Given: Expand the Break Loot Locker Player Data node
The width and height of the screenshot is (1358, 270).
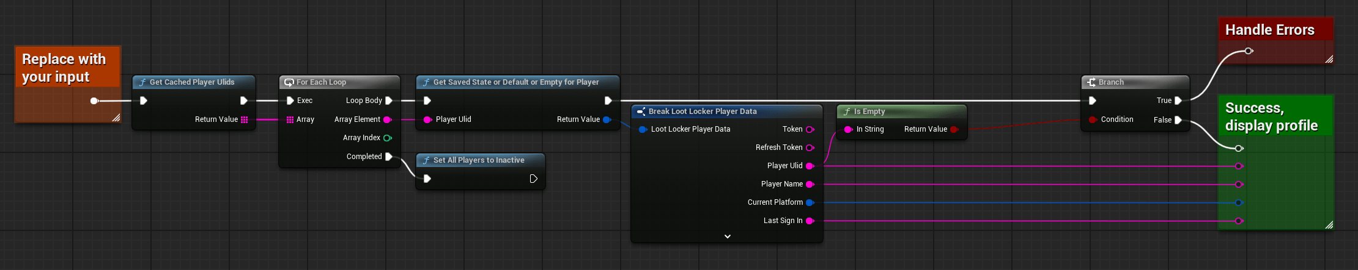Looking at the screenshot, I should tap(727, 236).
